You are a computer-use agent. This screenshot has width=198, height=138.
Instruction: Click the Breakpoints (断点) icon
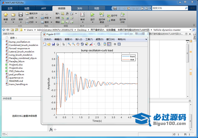click(83, 15)
